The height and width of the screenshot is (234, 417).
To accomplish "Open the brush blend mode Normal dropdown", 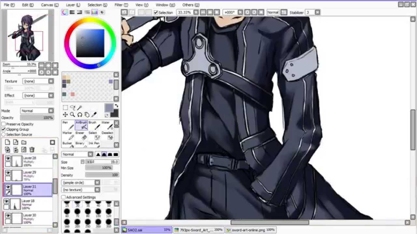I will (x=78, y=154).
